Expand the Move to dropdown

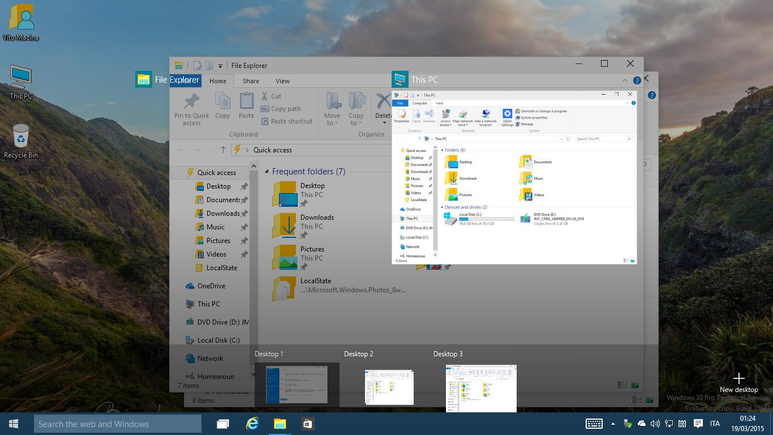[332, 123]
